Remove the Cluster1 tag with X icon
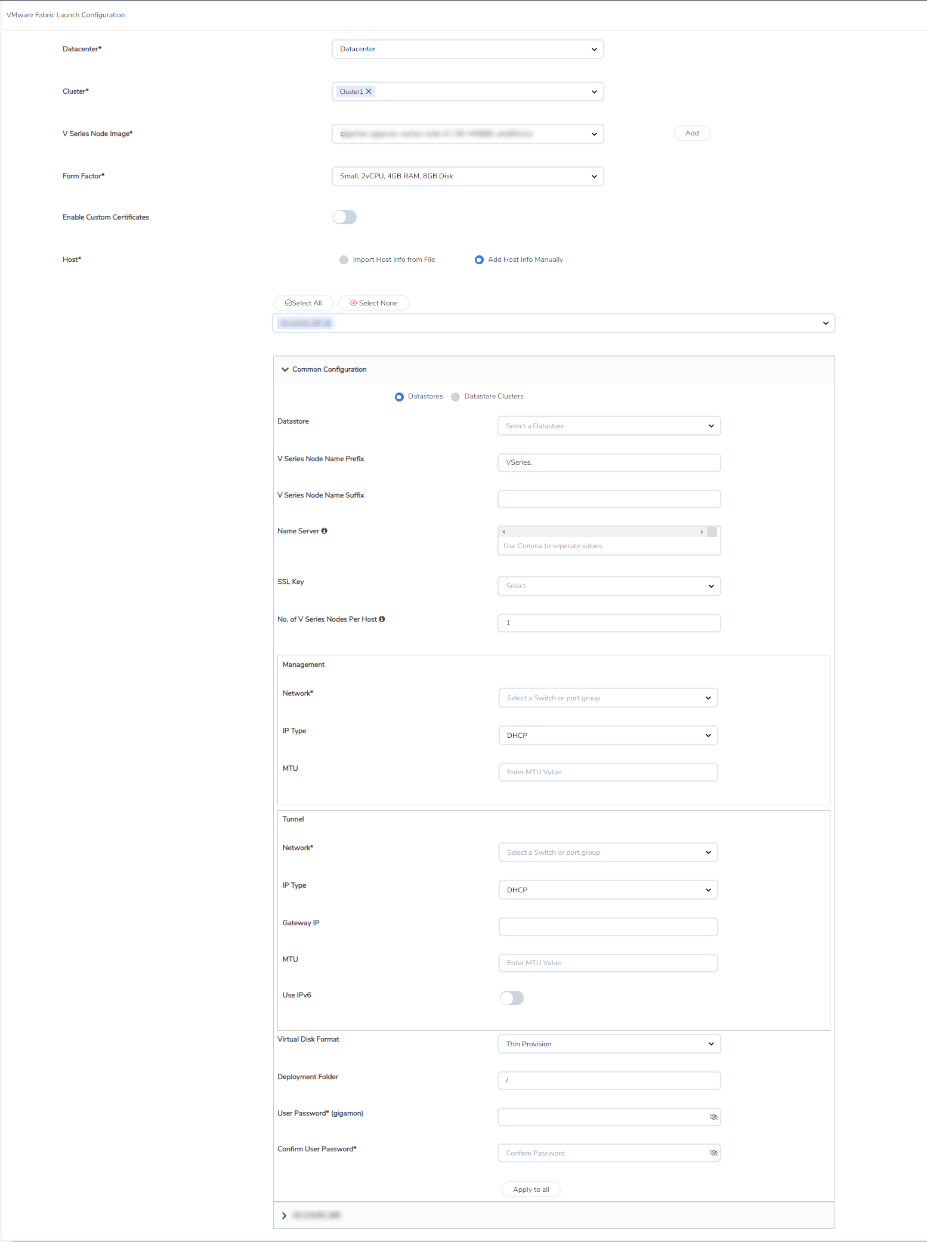 (369, 91)
